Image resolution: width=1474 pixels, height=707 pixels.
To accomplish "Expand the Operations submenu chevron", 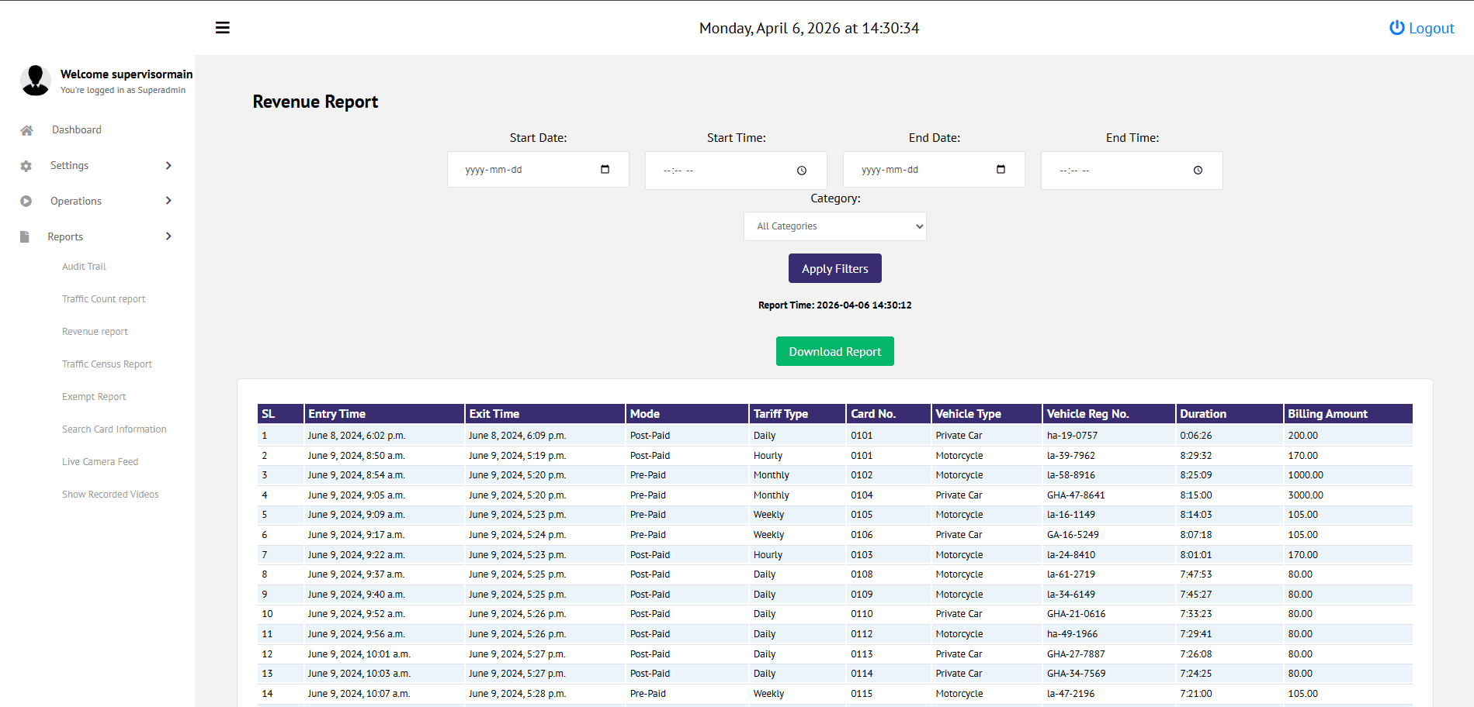I will pos(168,201).
